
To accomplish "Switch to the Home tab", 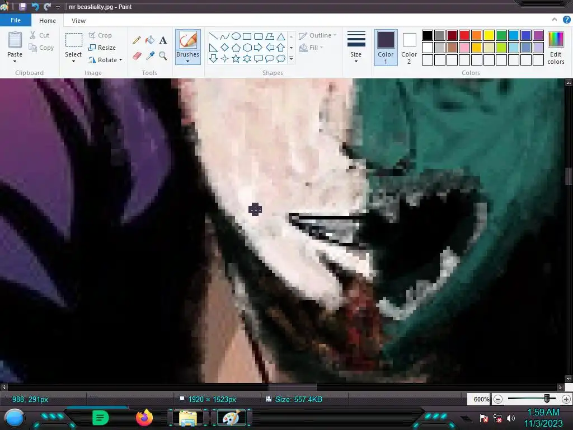I will click(48, 21).
